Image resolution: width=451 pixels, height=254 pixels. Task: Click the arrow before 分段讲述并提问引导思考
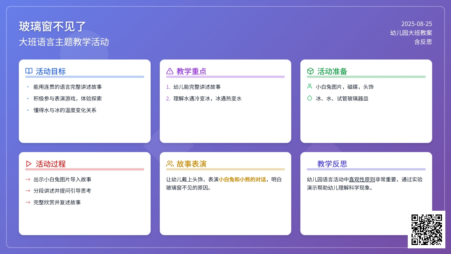tap(28, 191)
